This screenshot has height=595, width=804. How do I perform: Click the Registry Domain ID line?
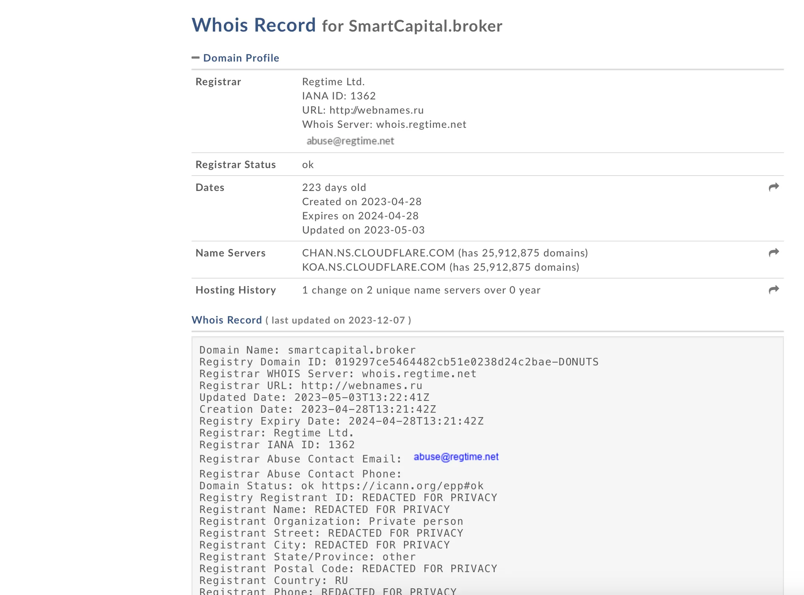[x=399, y=362]
